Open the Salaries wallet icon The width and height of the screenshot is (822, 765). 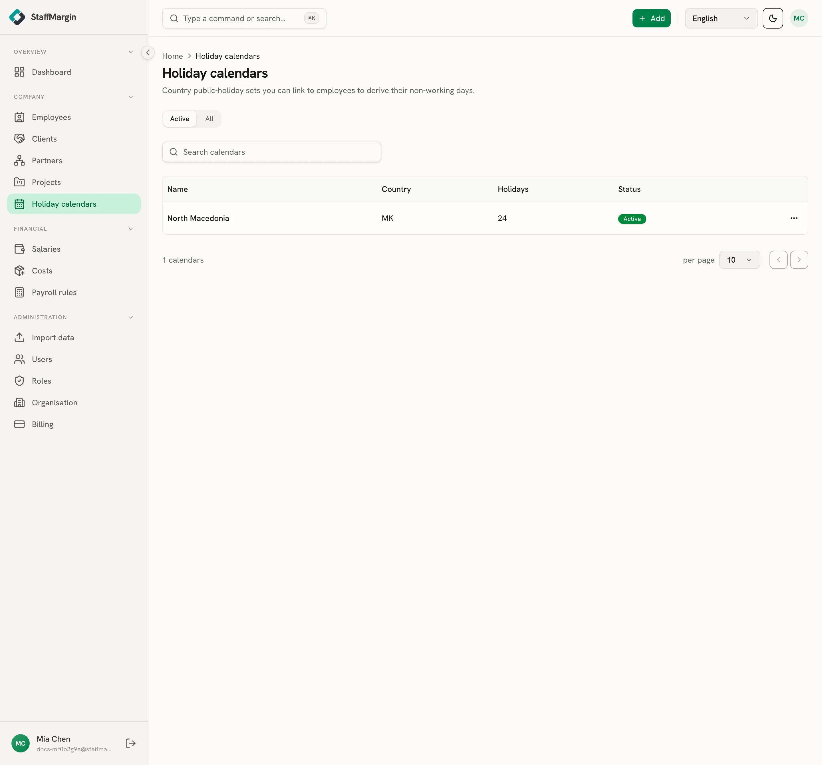point(19,249)
